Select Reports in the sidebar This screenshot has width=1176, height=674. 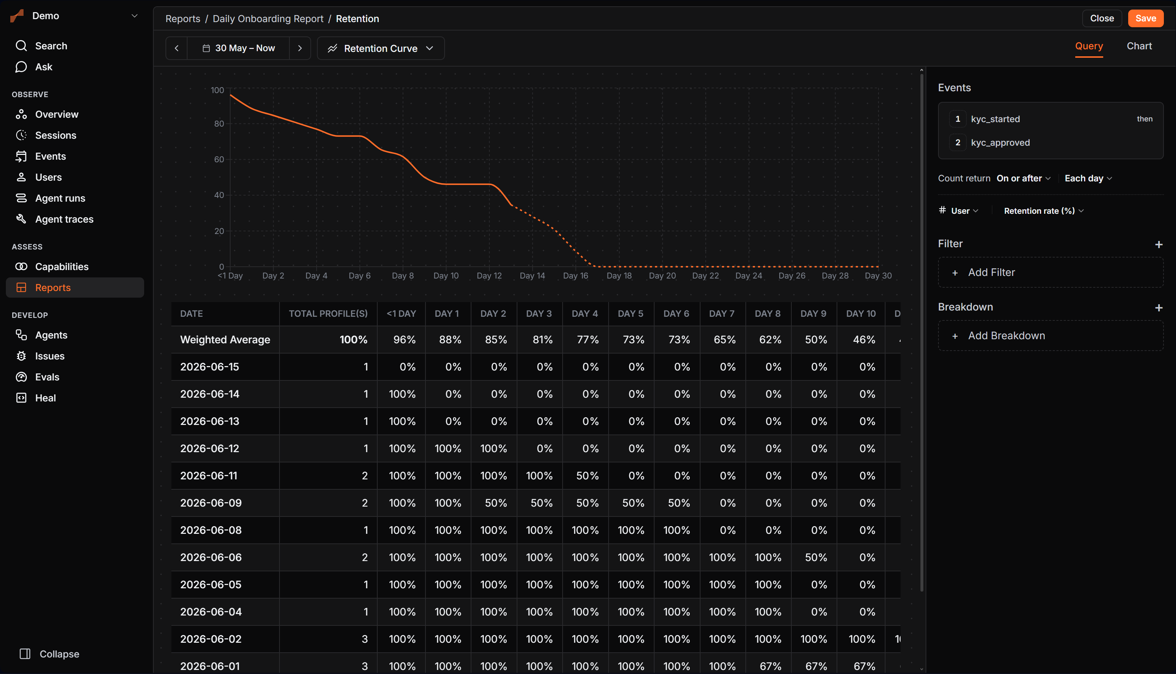pos(75,287)
